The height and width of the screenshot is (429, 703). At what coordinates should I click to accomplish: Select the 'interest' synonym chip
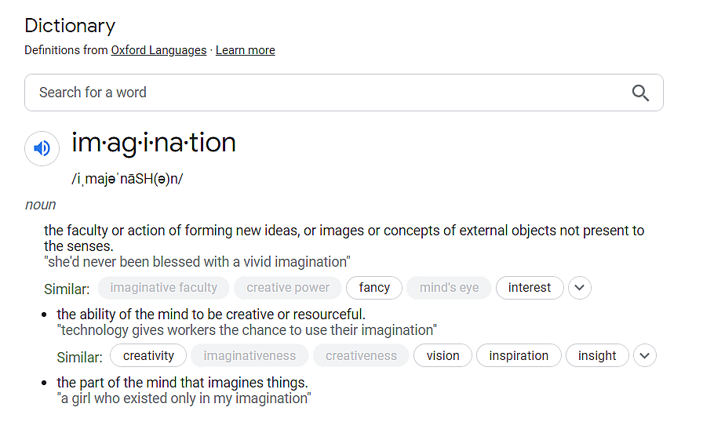coord(530,288)
